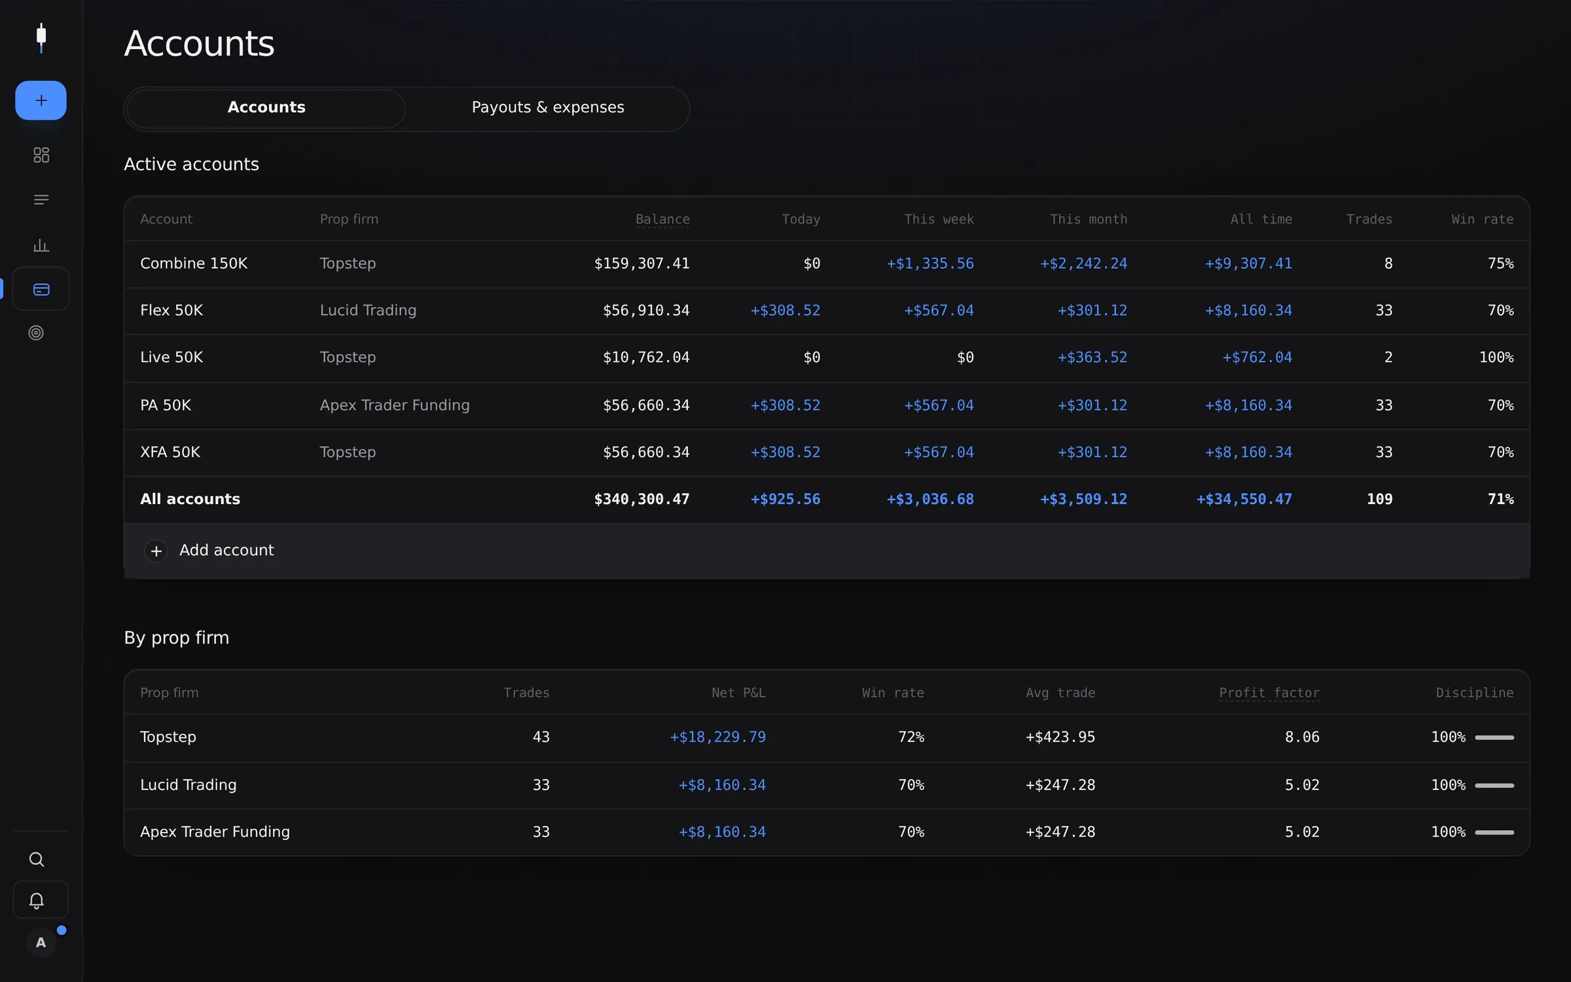Click the Net P&L column header
This screenshot has height=982, width=1571.
[x=738, y=693]
